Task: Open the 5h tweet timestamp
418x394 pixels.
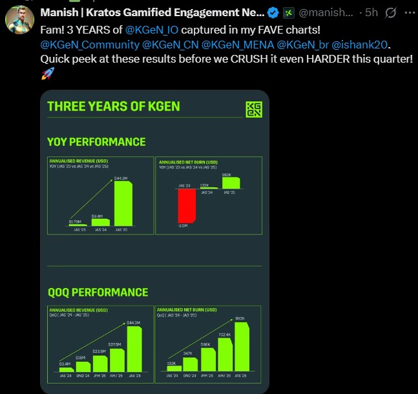Action: (x=371, y=13)
